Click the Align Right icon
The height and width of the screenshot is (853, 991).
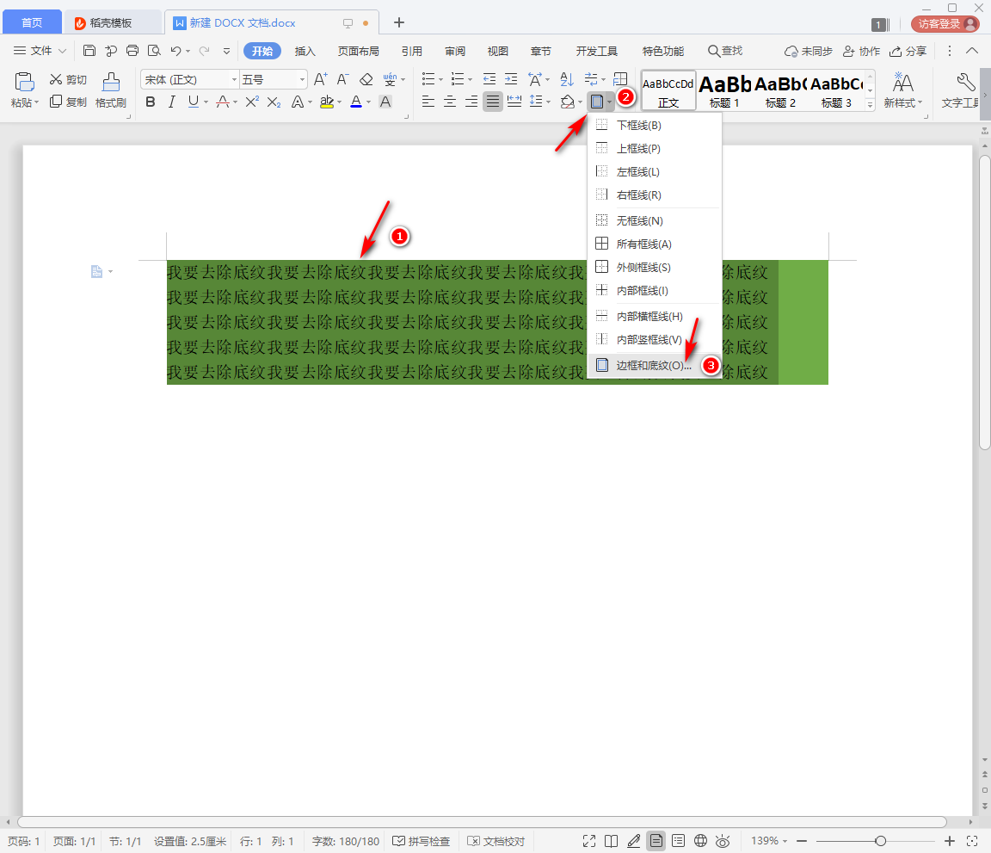point(471,102)
